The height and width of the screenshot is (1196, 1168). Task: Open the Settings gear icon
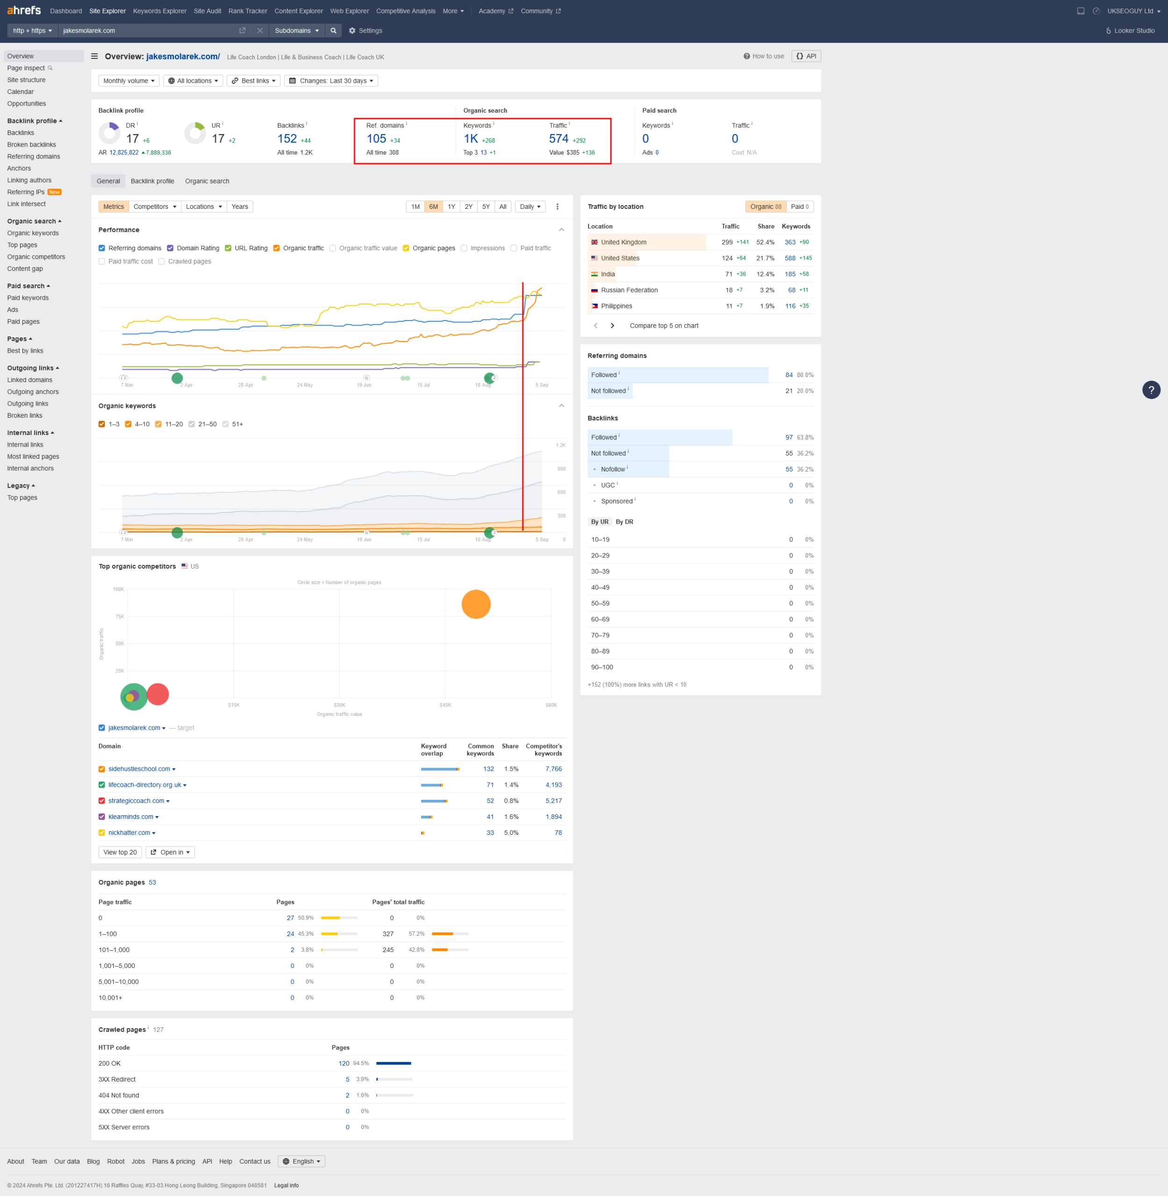(x=352, y=31)
